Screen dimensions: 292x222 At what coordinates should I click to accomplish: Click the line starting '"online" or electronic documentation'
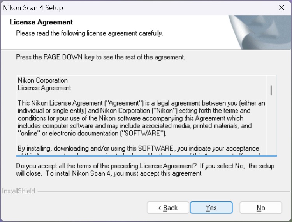point(92,134)
